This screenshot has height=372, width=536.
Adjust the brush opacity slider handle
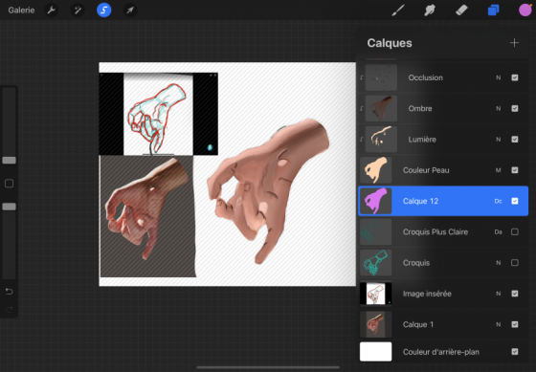[x=10, y=207]
